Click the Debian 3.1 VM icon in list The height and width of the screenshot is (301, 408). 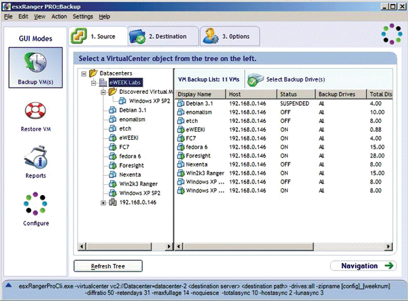coord(181,103)
